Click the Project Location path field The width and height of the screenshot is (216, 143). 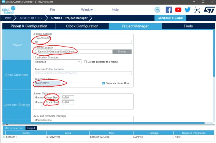click(x=73, y=51)
